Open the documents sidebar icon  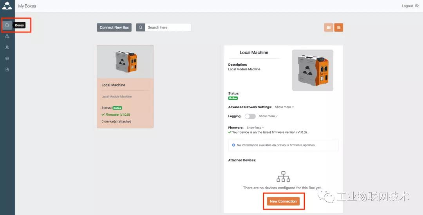[7, 70]
